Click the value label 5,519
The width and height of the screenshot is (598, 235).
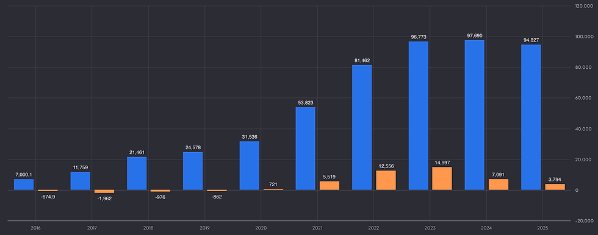click(330, 177)
